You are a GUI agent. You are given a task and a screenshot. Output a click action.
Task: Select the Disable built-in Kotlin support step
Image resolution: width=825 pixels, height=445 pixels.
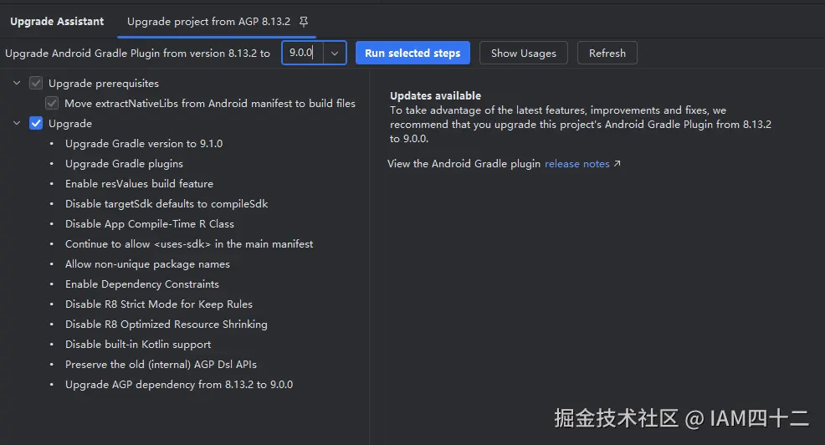point(138,345)
